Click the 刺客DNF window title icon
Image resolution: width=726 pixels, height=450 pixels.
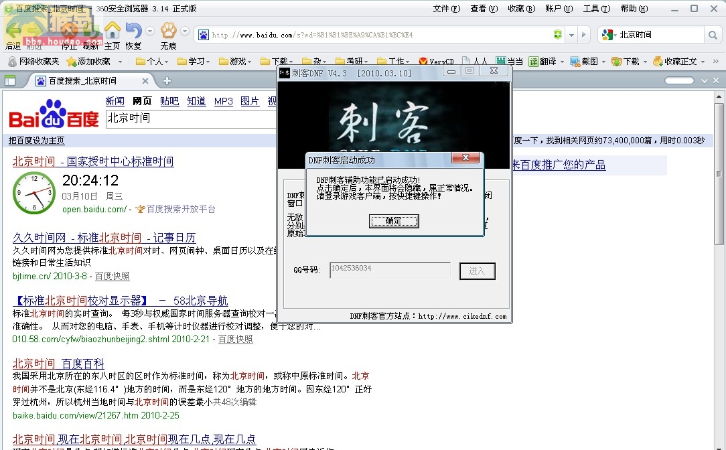click(284, 73)
